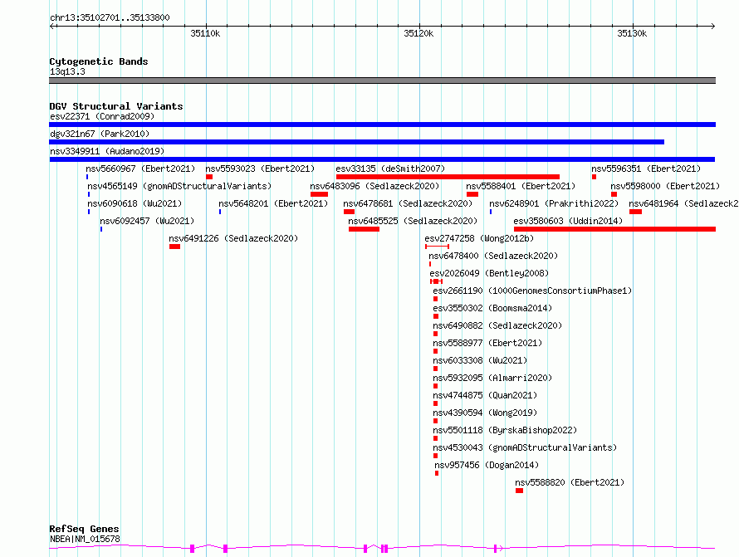Click nsv6483096 (Sedlazeck2020) label
The height and width of the screenshot is (557, 739).
coord(374,186)
